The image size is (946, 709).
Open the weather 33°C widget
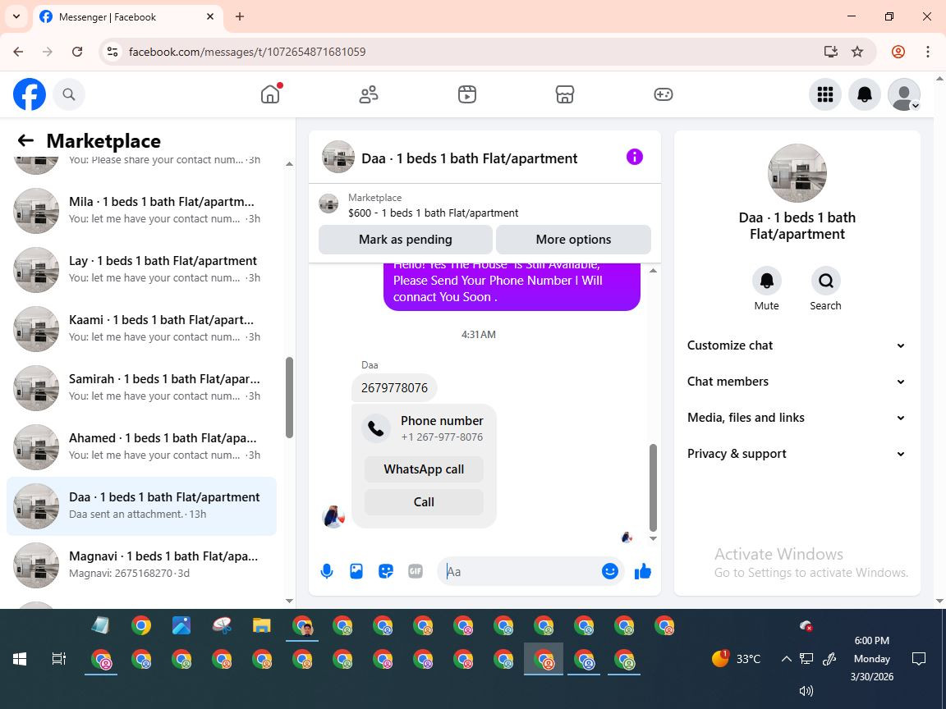(x=736, y=658)
